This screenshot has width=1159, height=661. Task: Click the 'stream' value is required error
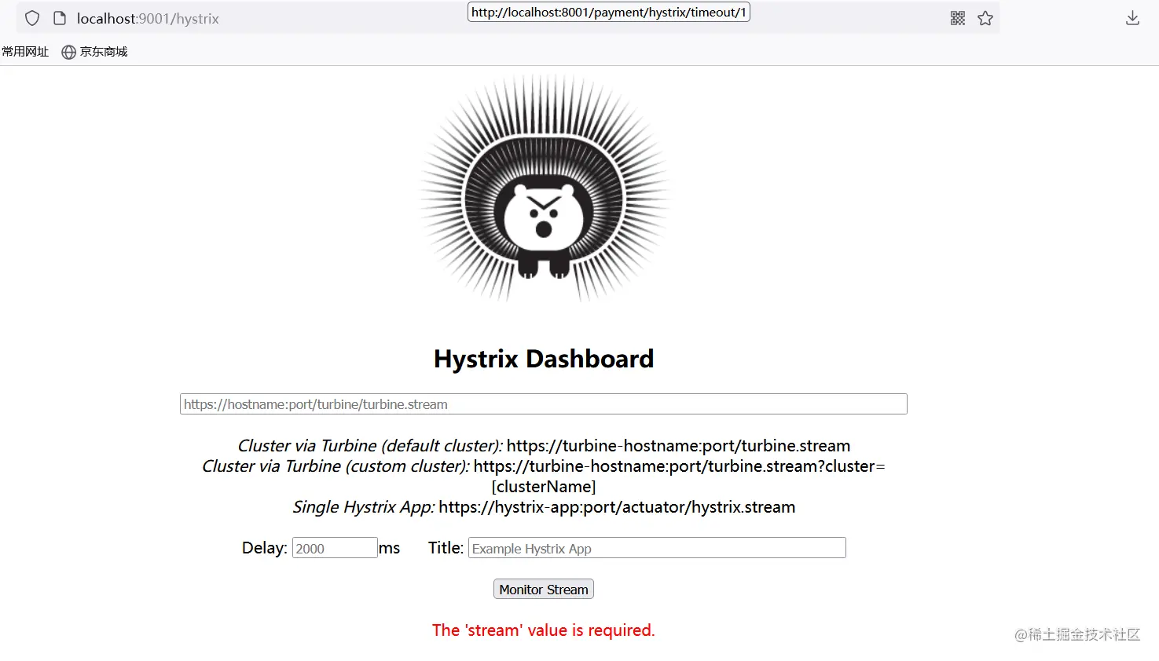point(544,630)
